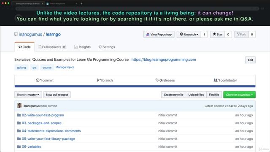Viewport: 270px width, 152px height.
Task: Switch to the Settings tab
Action: pos(107,47)
